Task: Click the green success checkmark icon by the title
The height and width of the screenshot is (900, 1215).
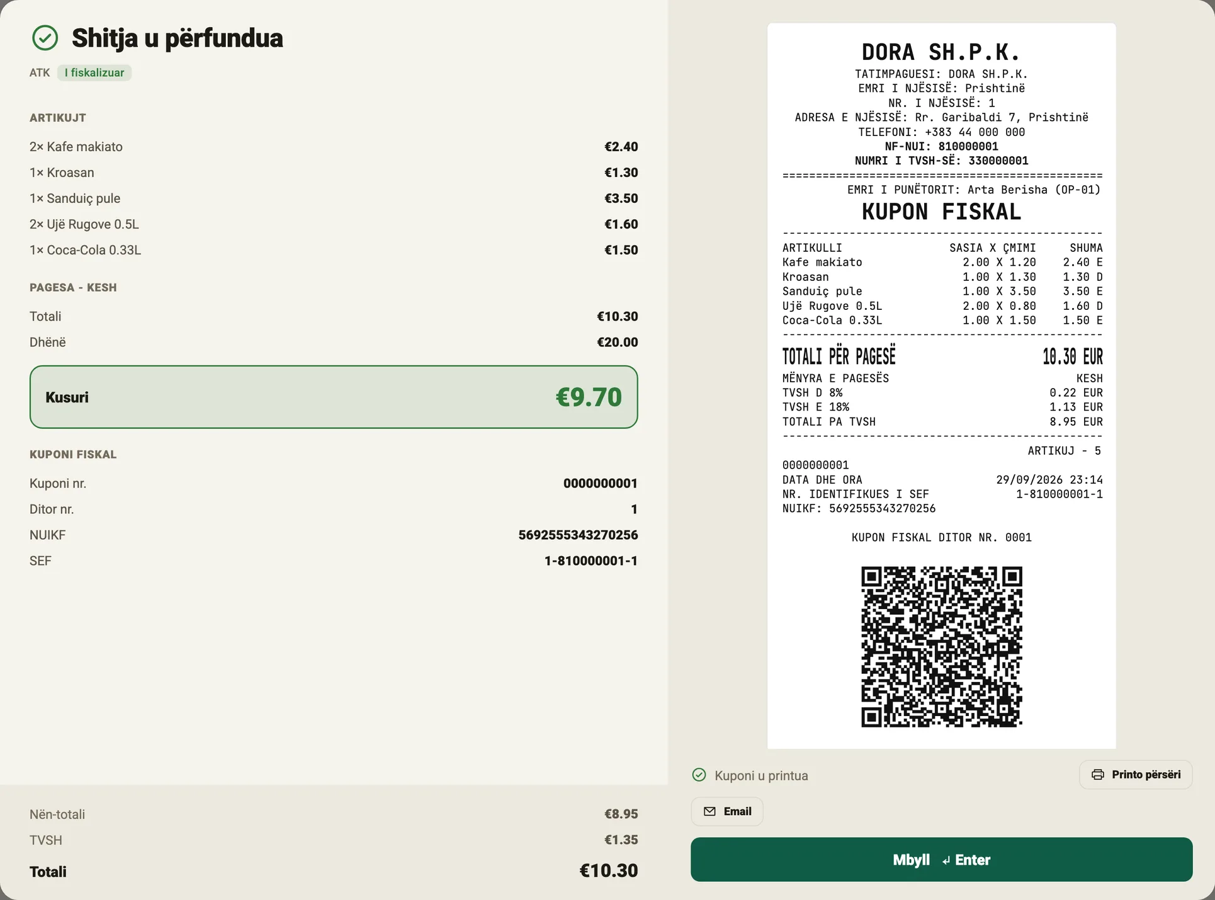Action: [45, 38]
